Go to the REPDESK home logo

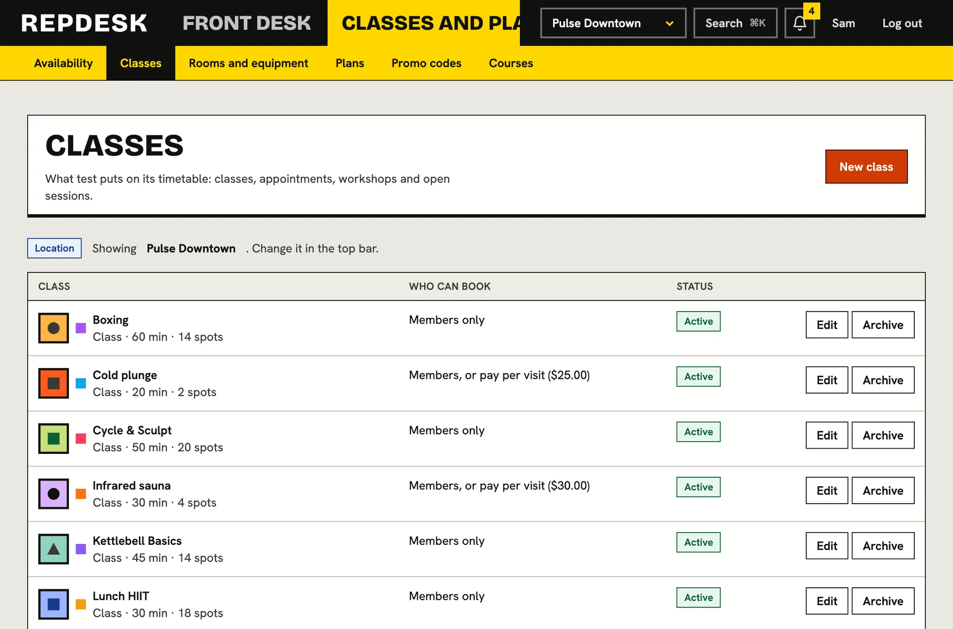click(x=84, y=23)
